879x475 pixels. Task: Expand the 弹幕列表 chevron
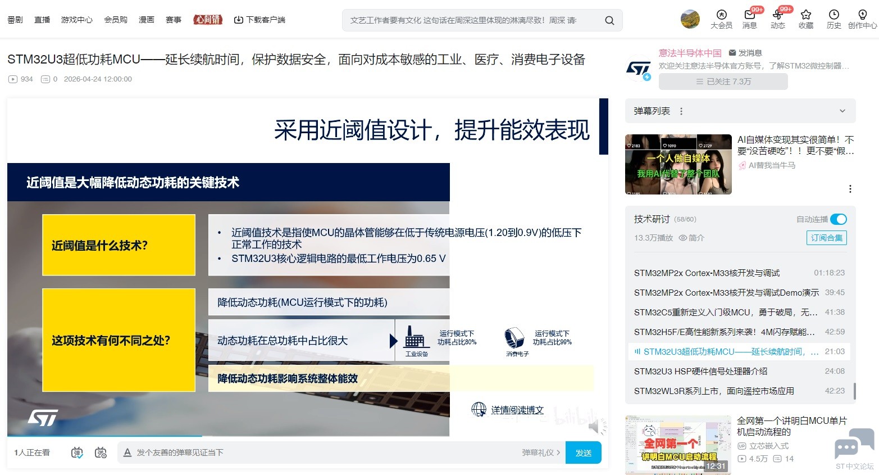(x=842, y=111)
